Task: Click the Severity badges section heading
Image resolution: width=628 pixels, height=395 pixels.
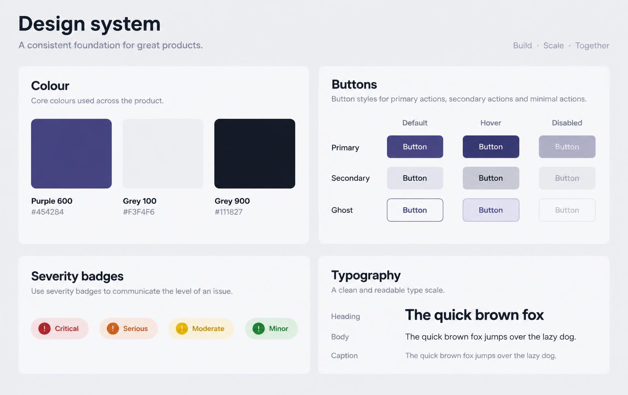Action: click(x=77, y=276)
